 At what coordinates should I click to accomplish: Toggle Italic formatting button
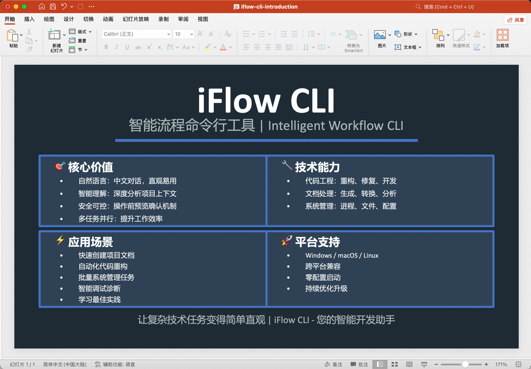click(x=117, y=47)
